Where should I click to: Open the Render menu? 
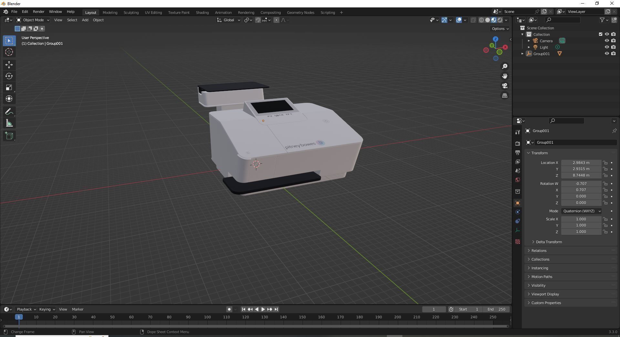click(38, 12)
